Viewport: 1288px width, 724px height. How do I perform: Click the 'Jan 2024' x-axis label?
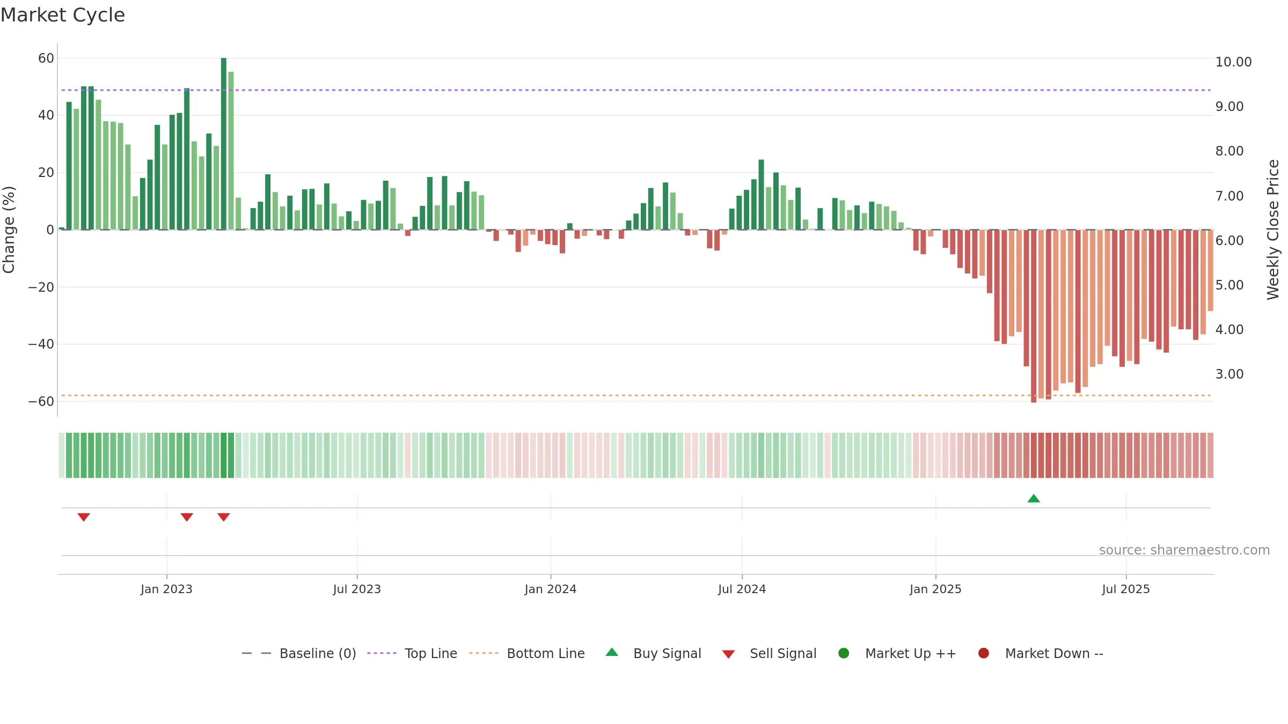click(x=551, y=589)
